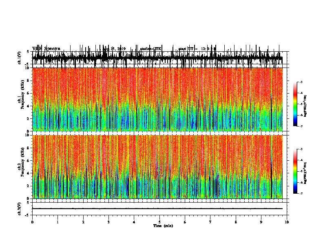
Task: Click the 'start UT = 12:0' header text
Action: pos(197,49)
